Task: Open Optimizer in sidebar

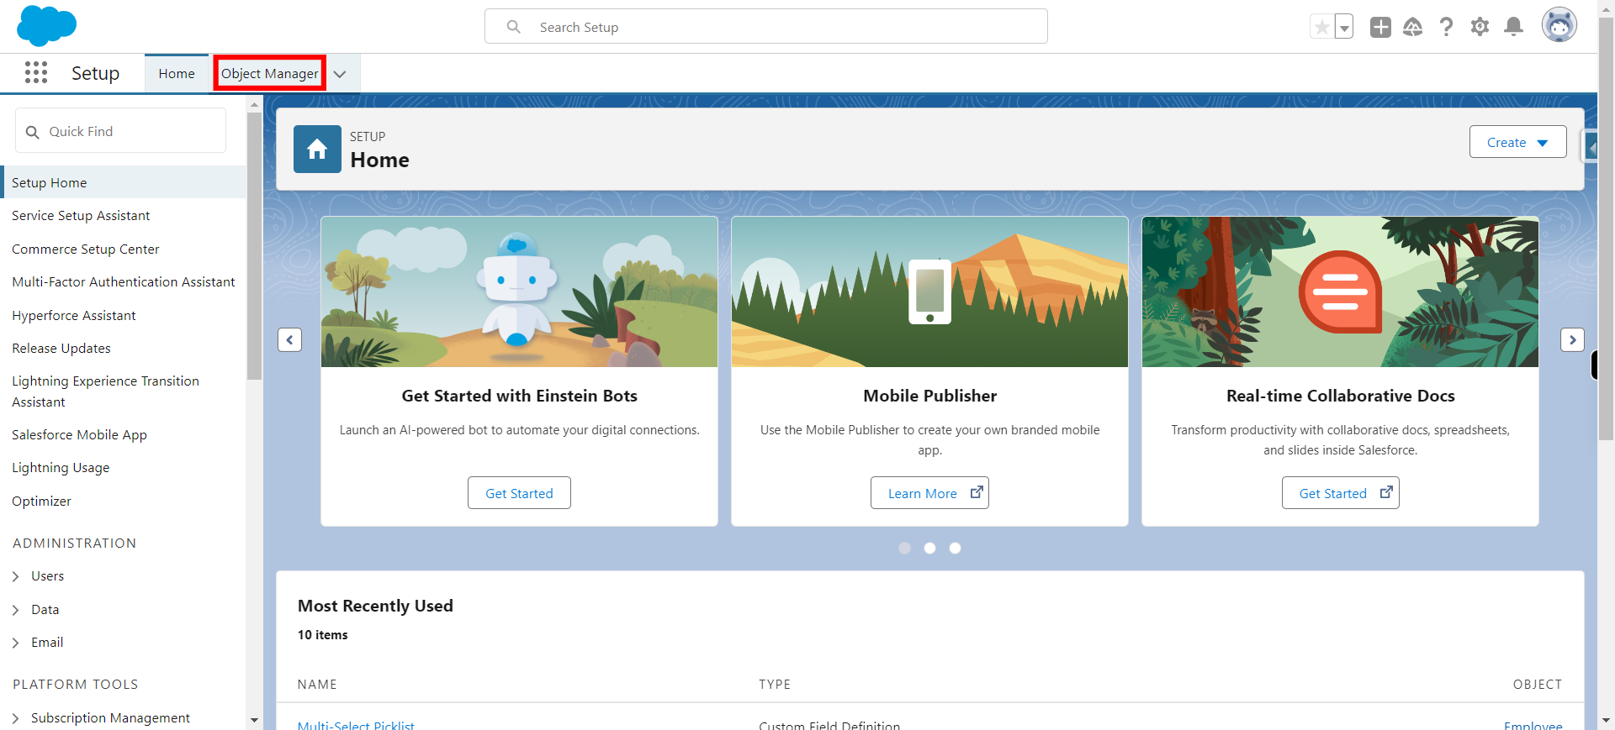Action: point(41,502)
